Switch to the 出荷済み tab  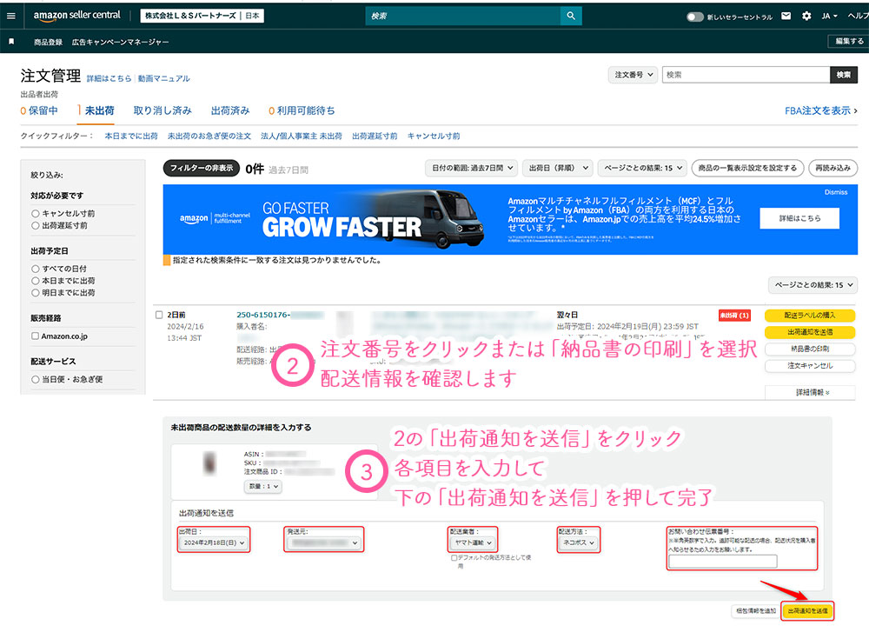click(x=230, y=110)
